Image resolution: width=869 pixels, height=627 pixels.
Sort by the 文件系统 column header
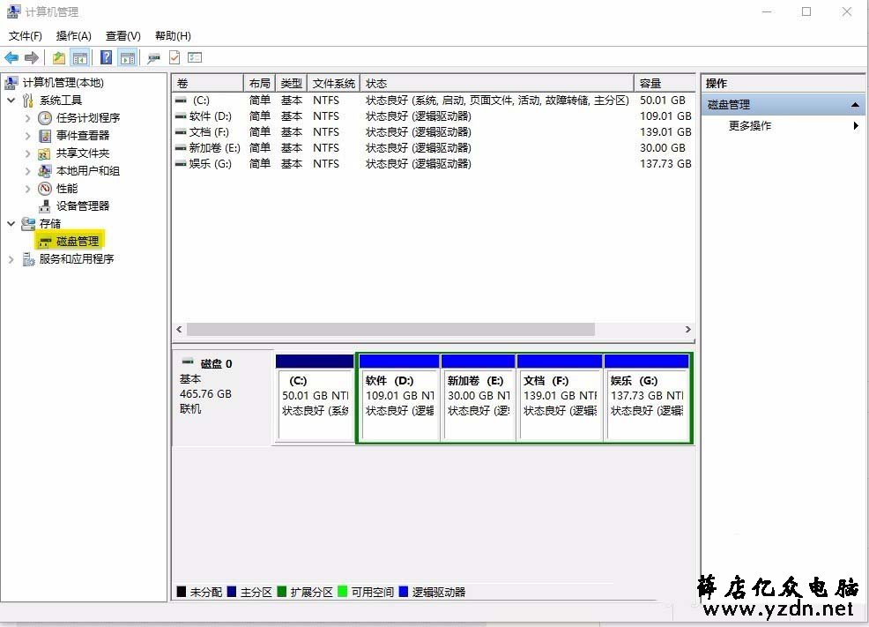(334, 83)
